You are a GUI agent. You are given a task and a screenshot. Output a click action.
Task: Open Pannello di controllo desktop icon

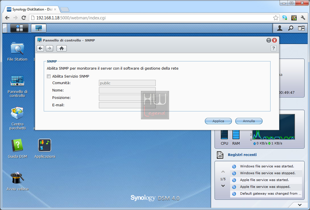pos(17,86)
